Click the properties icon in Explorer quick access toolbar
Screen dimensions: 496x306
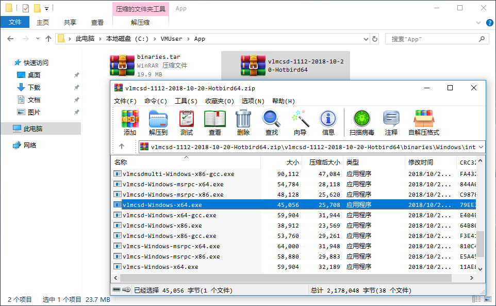tap(26, 8)
